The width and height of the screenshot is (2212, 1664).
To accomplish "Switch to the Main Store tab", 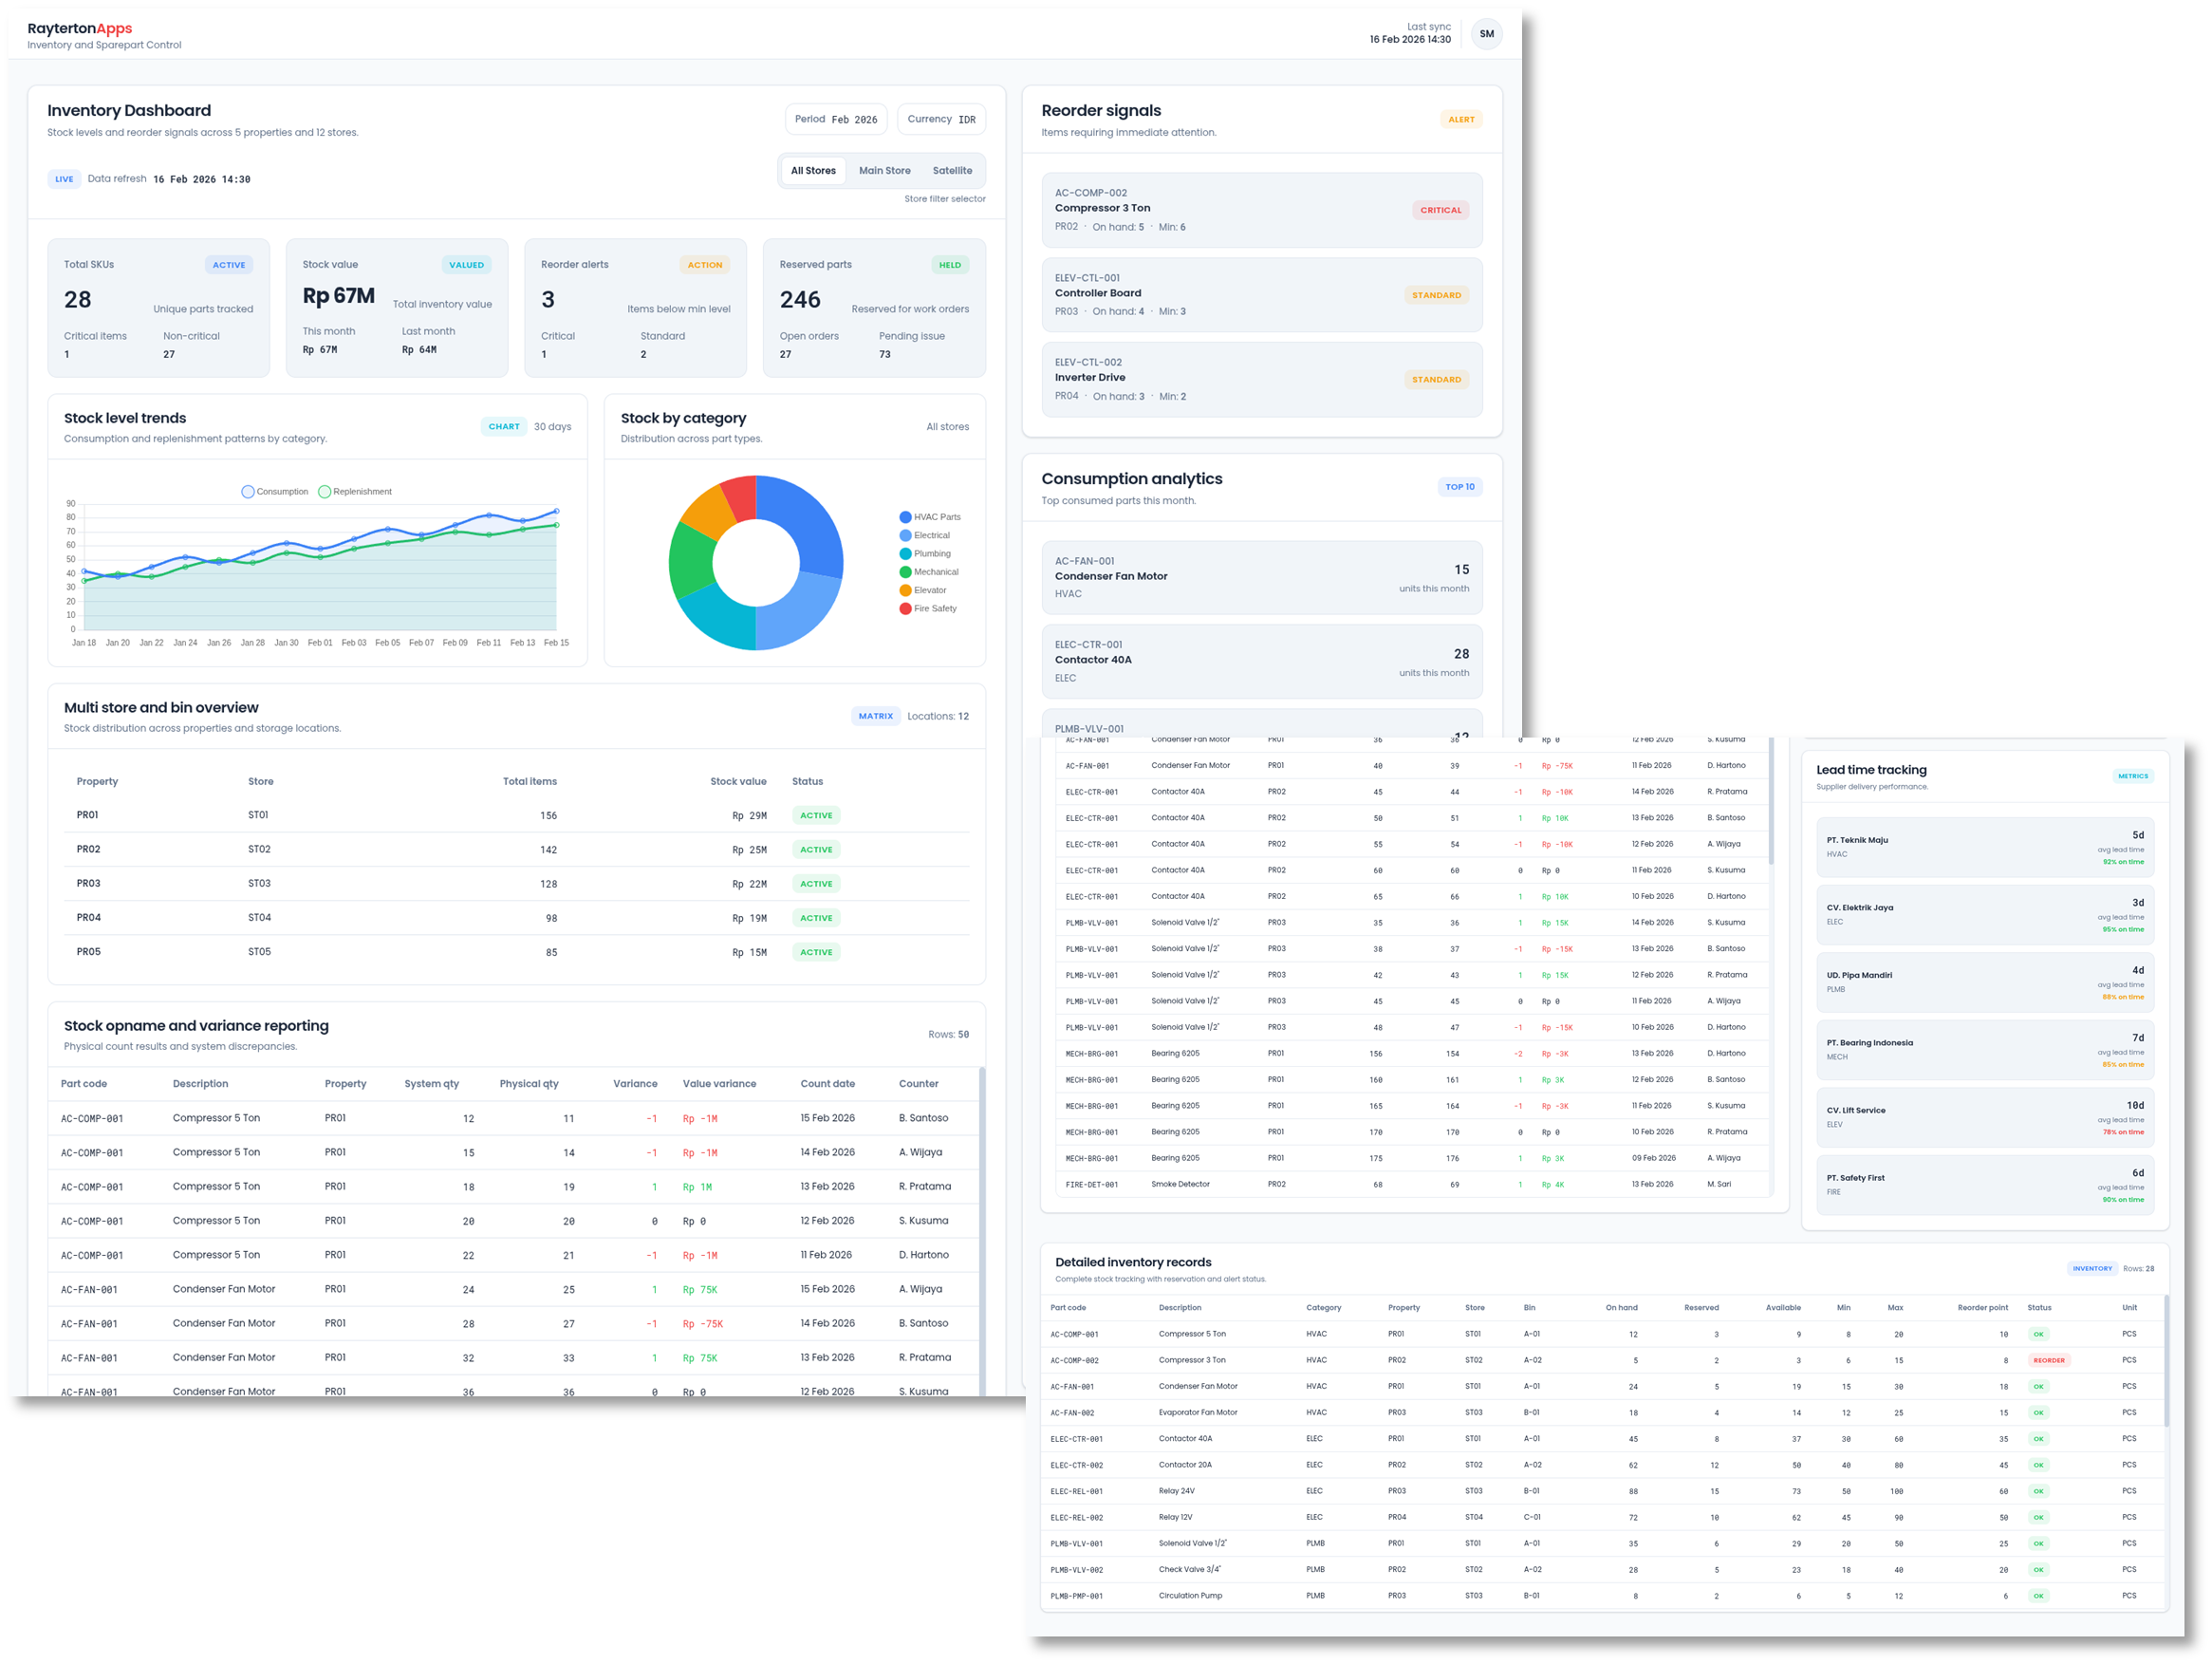I will coord(884,170).
